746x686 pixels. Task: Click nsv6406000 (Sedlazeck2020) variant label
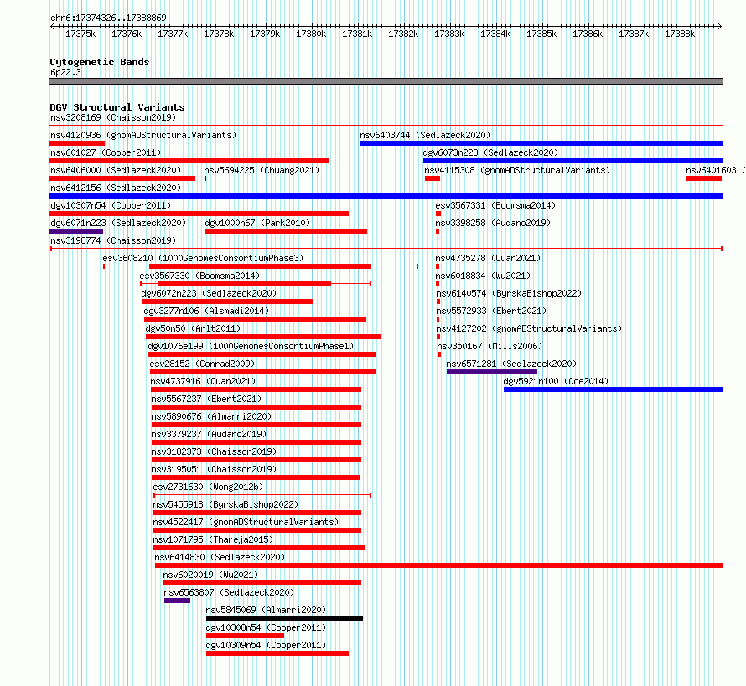tap(116, 170)
